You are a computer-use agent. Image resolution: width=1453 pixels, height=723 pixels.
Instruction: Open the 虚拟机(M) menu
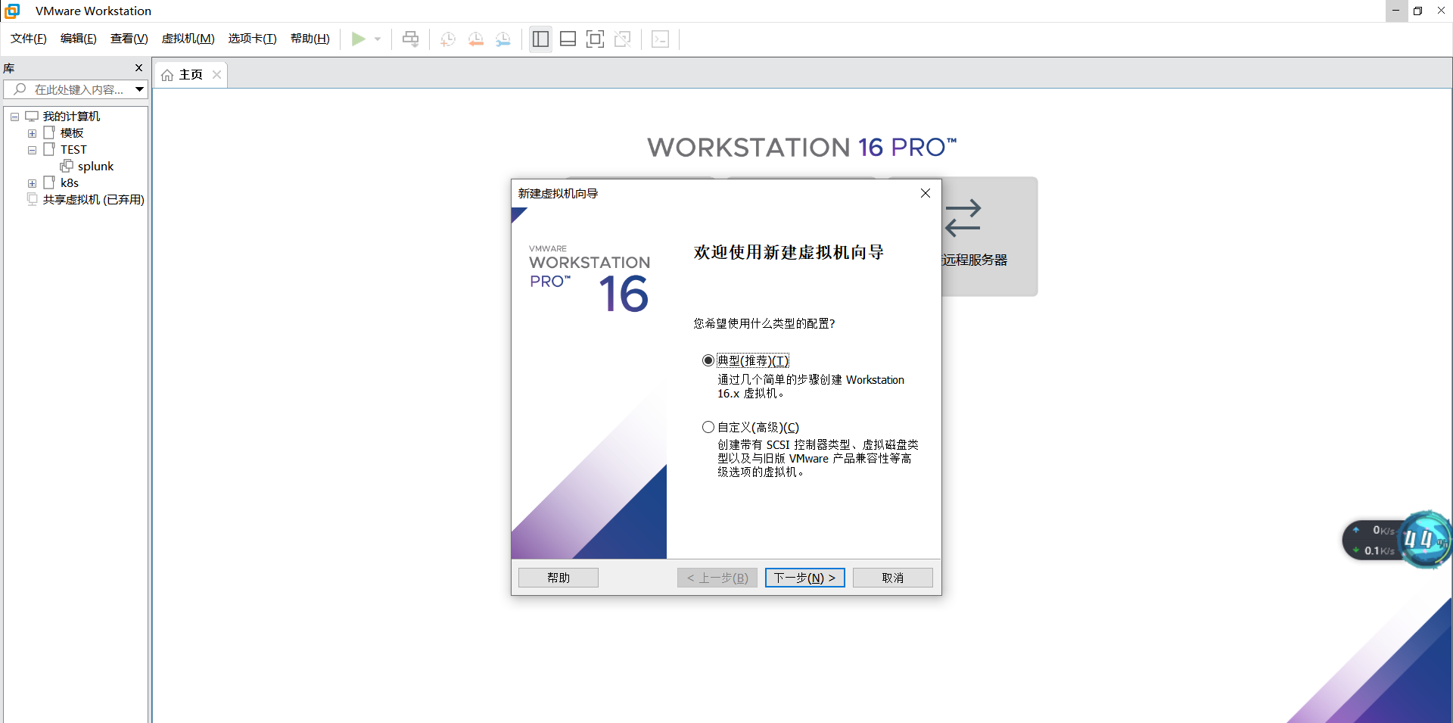(x=188, y=39)
